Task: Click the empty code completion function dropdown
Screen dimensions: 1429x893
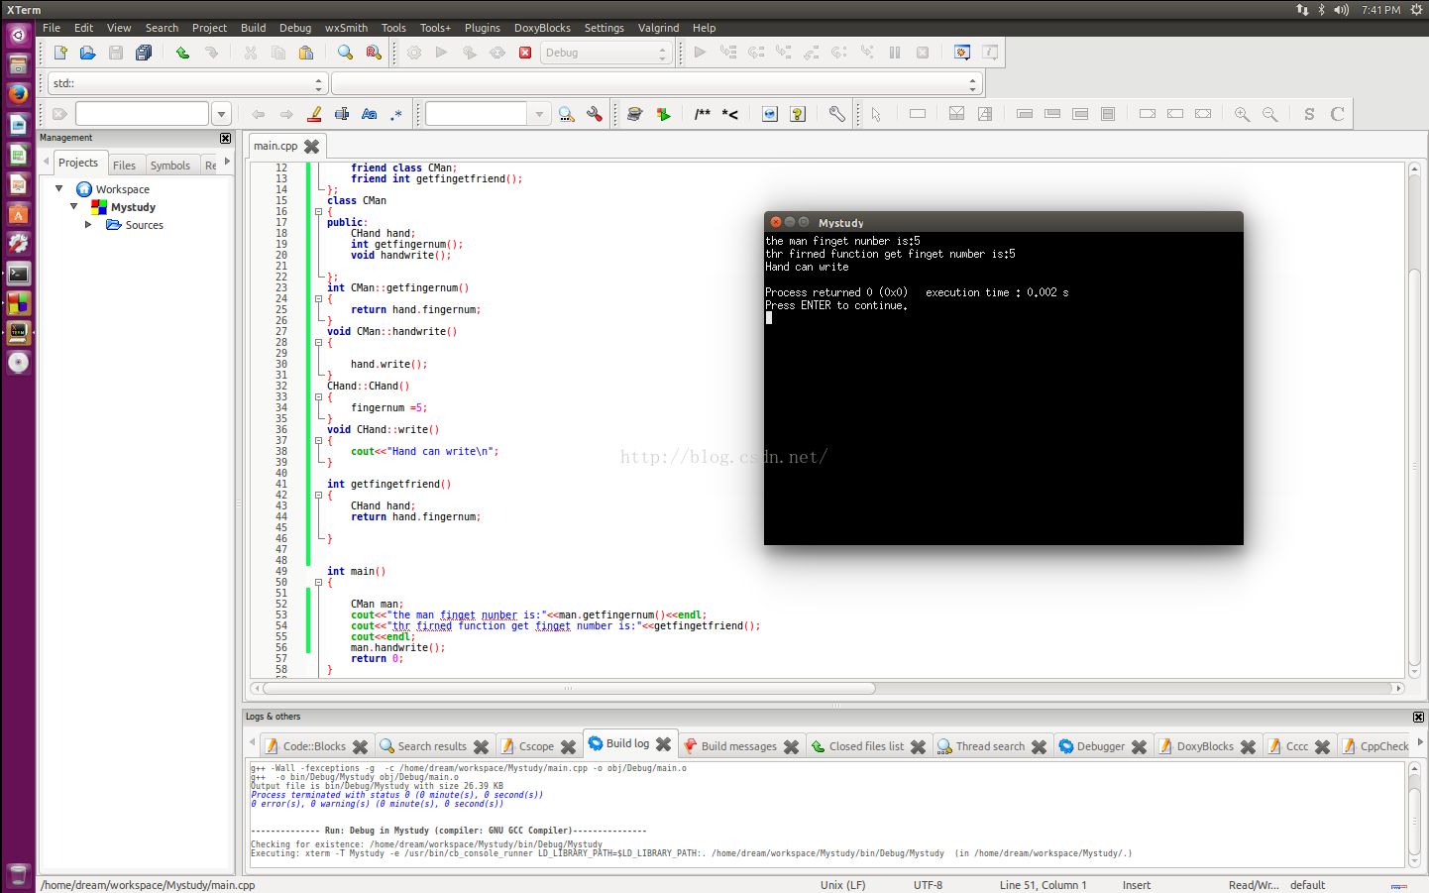Action: (657, 83)
